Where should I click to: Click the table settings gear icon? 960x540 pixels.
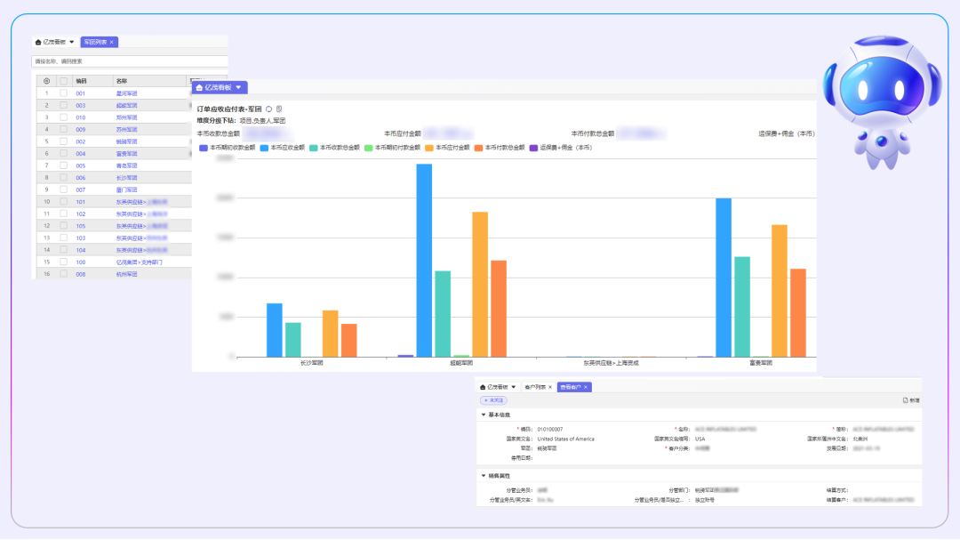[x=46, y=81]
